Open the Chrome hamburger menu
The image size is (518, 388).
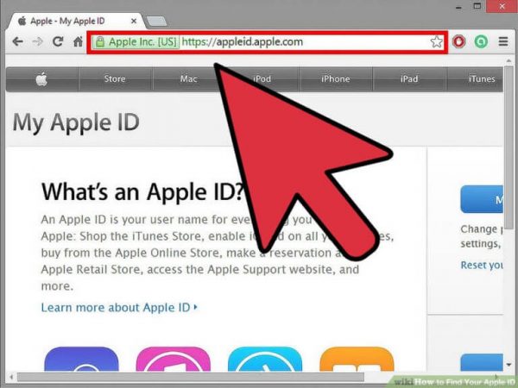click(x=503, y=41)
